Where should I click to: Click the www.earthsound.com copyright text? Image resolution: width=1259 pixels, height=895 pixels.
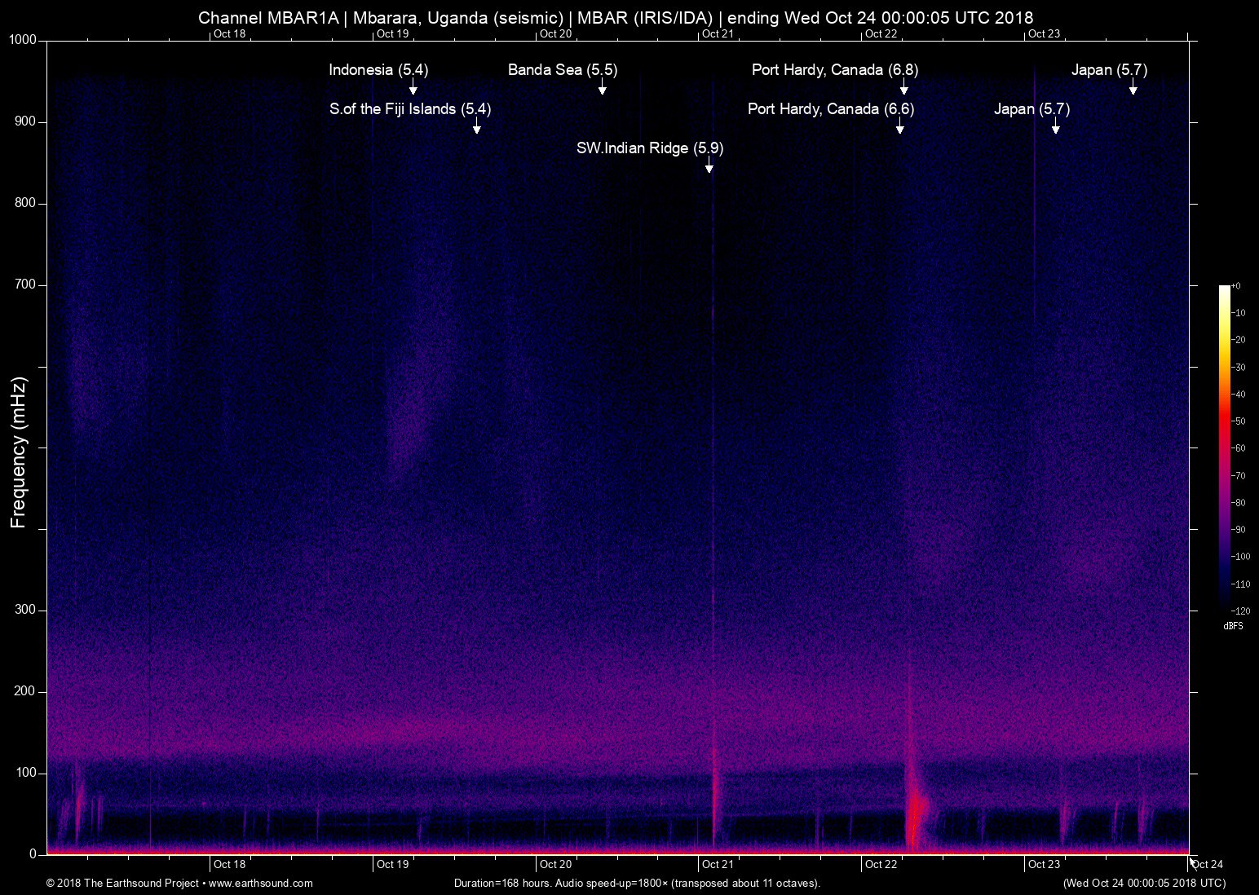179,883
